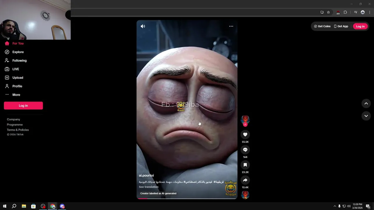The width and height of the screenshot is (374, 210).
Task: Seek using the video progress bar
Action: tap(187, 198)
